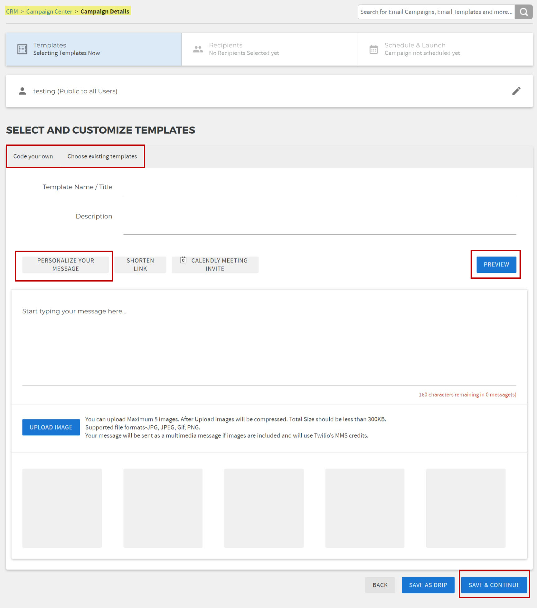Screen dimensions: 537x608
Task: Go to CRM breadcrumb link
Action: (x=12, y=12)
